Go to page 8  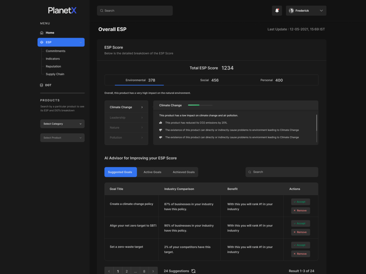[144, 271]
